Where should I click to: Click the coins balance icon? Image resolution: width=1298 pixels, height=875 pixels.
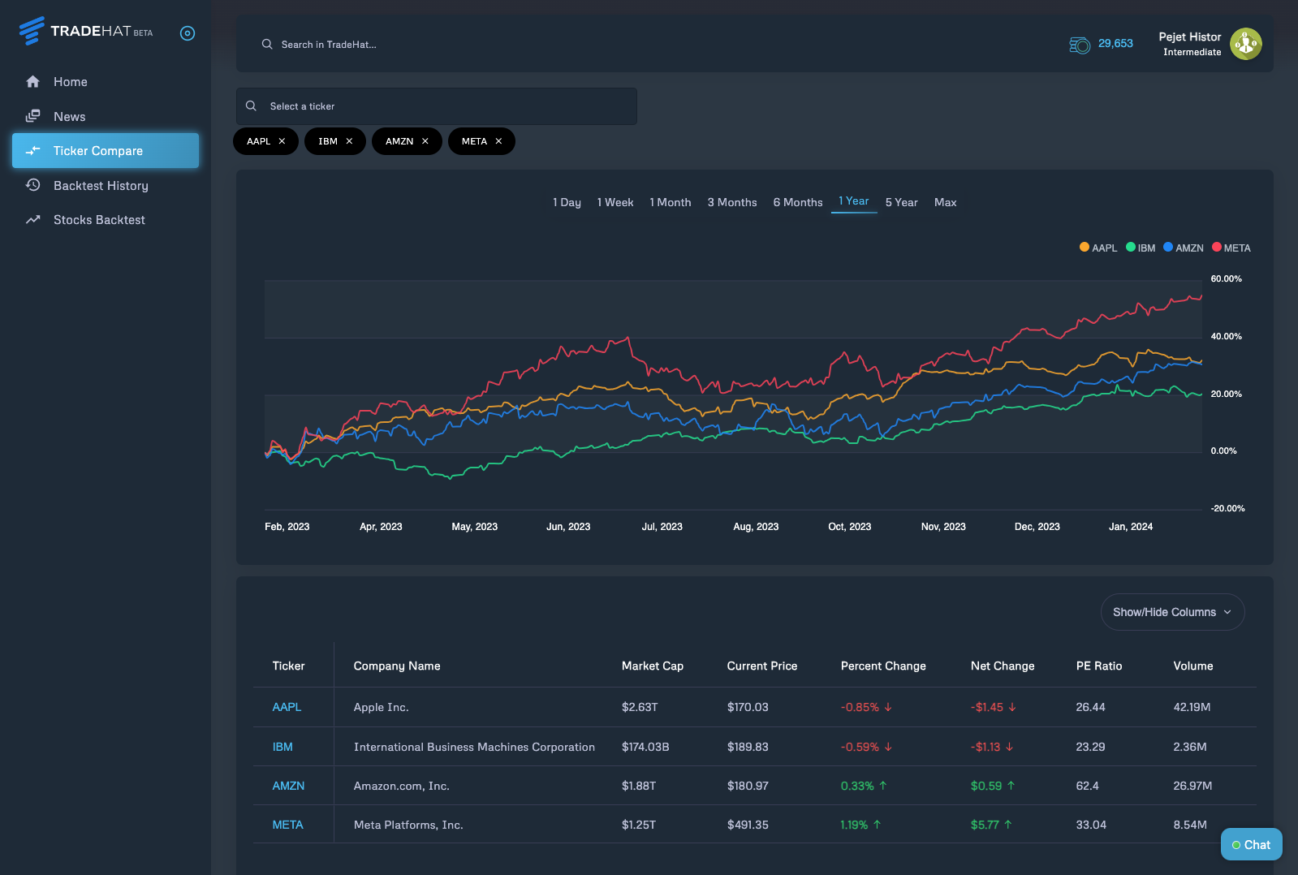click(x=1080, y=45)
